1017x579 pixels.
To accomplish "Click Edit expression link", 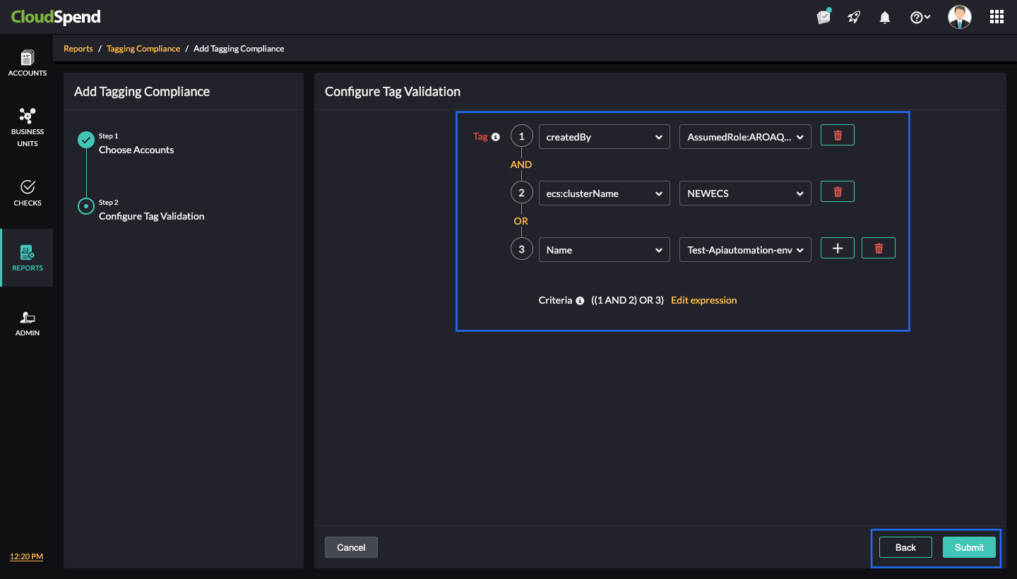I will [x=703, y=300].
